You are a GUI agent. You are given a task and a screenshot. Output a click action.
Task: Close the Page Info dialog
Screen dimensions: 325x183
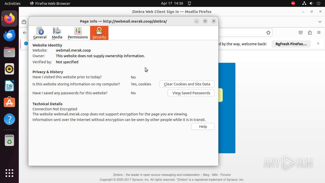pos(214,21)
